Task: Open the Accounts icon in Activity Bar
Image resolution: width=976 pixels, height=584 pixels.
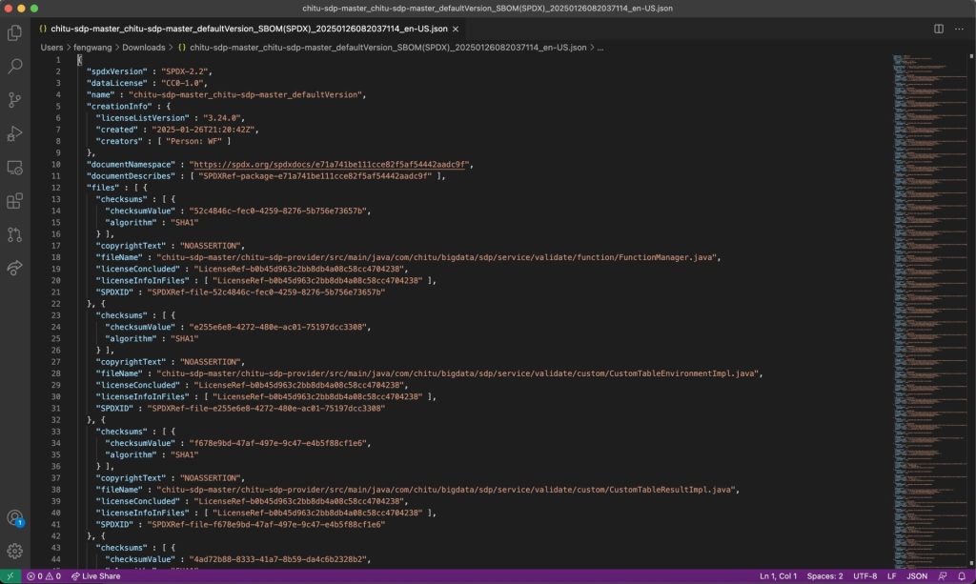Action: pos(13,515)
